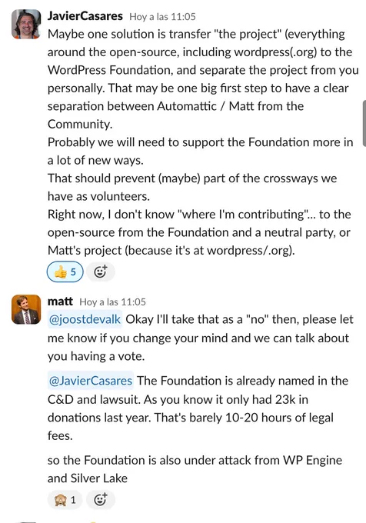Add a reaction to matt's message

coord(101,500)
